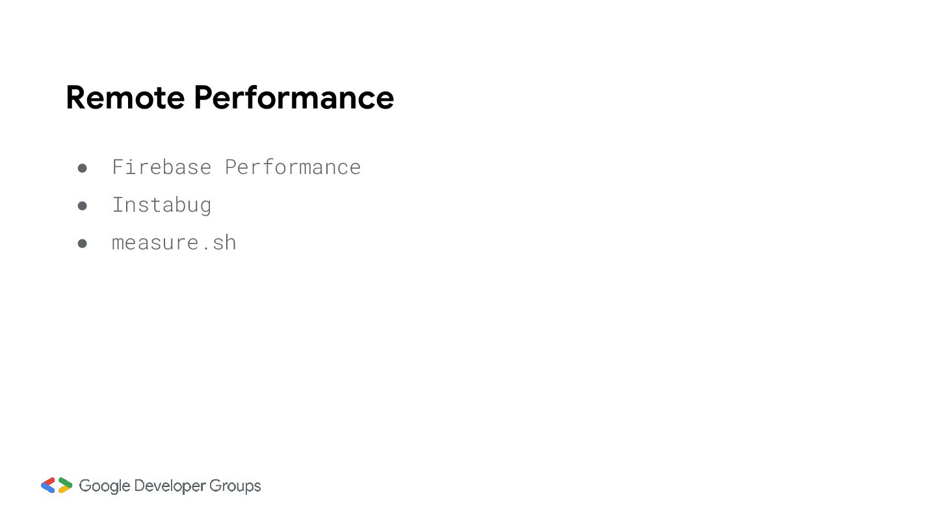Image resolution: width=936 pixels, height=526 pixels.
Task: Select the green-yellow right chevron of logo
Action: pos(65,485)
